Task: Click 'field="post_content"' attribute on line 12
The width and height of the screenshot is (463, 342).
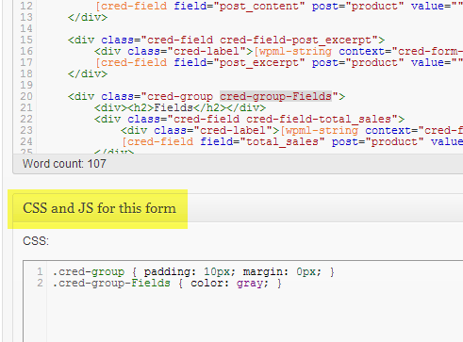Action: tap(240, 6)
